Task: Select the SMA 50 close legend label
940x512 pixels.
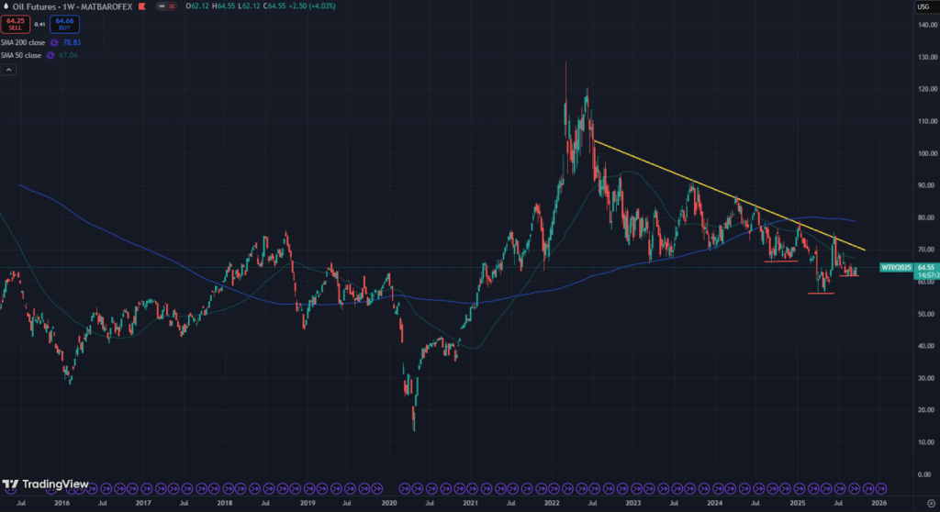Action: point(23,55)
